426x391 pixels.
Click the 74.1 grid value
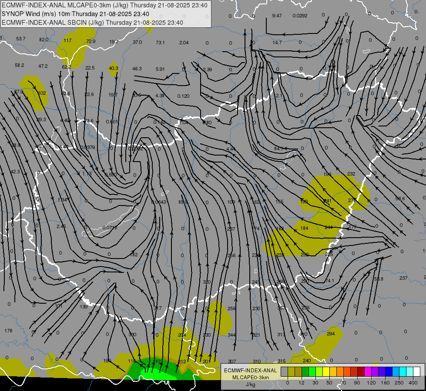[329, 281]
